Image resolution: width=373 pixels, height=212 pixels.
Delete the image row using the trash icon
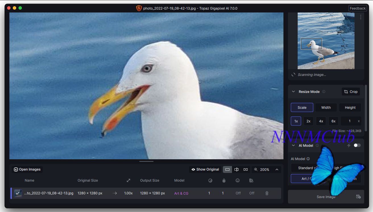click(267, 193)
